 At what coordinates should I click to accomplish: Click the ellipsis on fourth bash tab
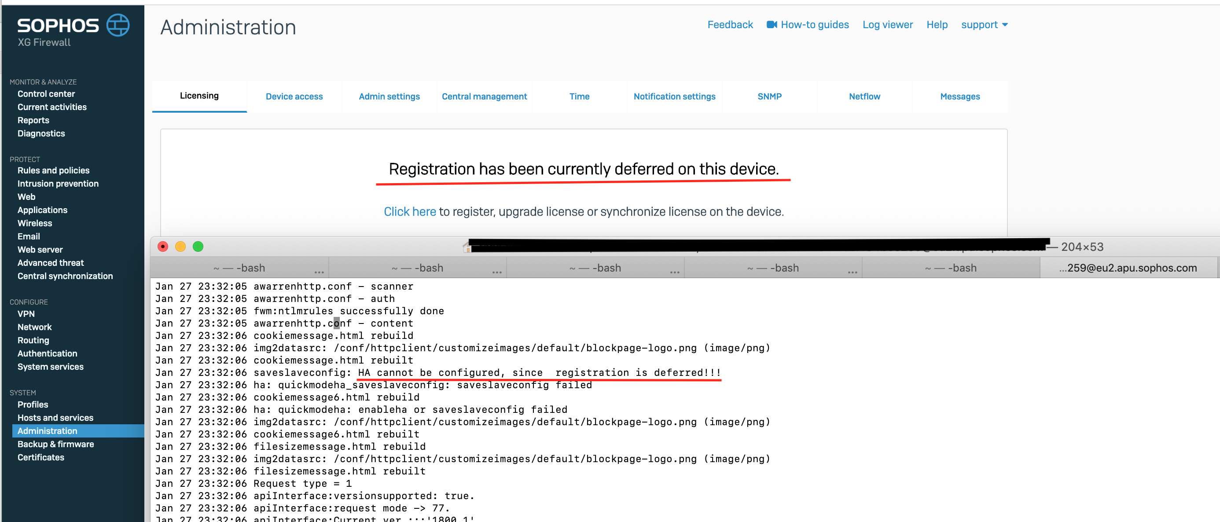pos(852,272)
